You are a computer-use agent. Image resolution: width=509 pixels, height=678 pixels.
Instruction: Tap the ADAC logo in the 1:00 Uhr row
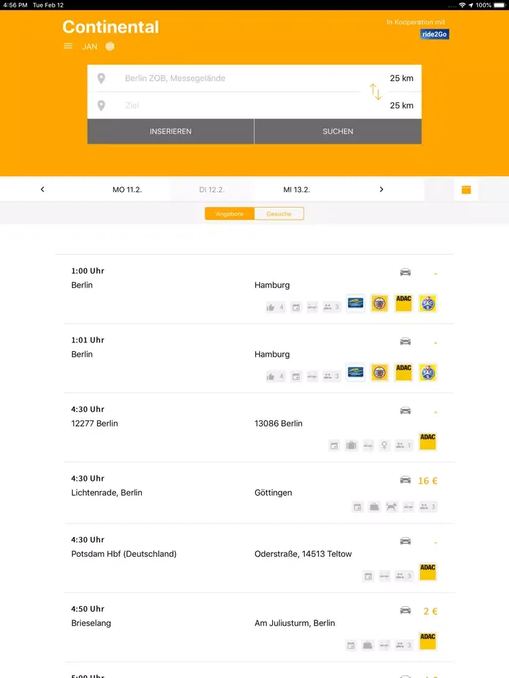point(404,303)
